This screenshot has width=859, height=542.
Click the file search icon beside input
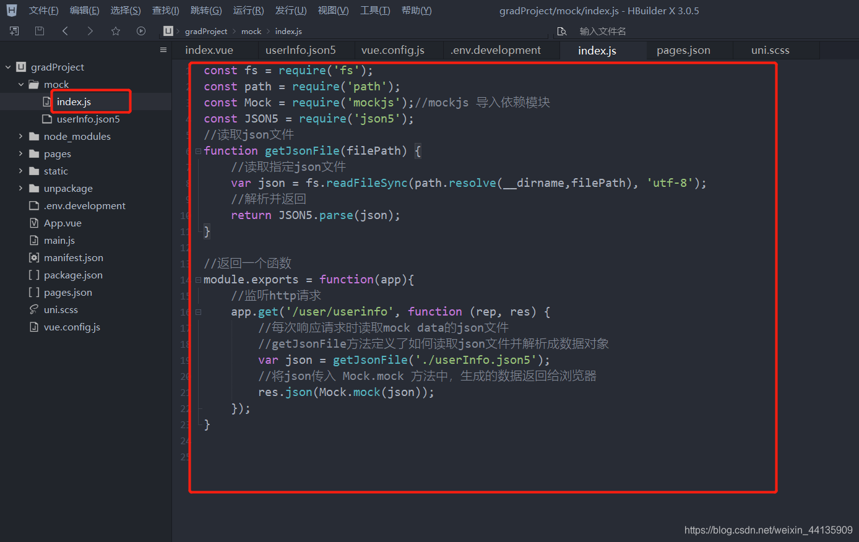[x=562, y=31]
